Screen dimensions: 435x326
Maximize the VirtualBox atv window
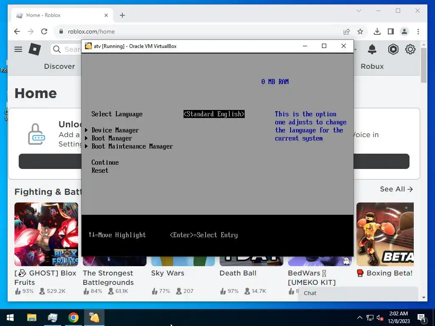324,46
